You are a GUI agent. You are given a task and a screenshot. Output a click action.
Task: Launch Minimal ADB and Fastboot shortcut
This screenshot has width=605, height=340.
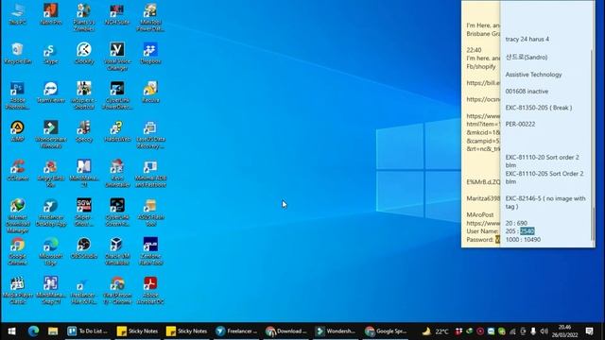click(150, 174)
